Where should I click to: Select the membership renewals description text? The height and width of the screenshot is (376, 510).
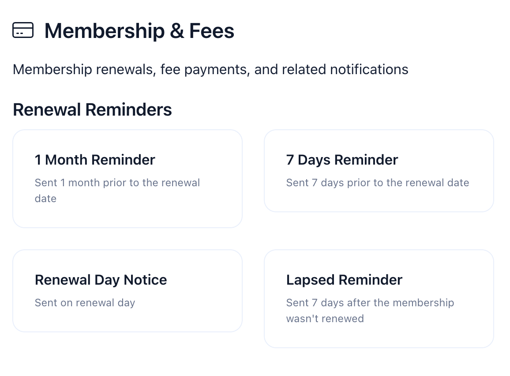[210, 69]
